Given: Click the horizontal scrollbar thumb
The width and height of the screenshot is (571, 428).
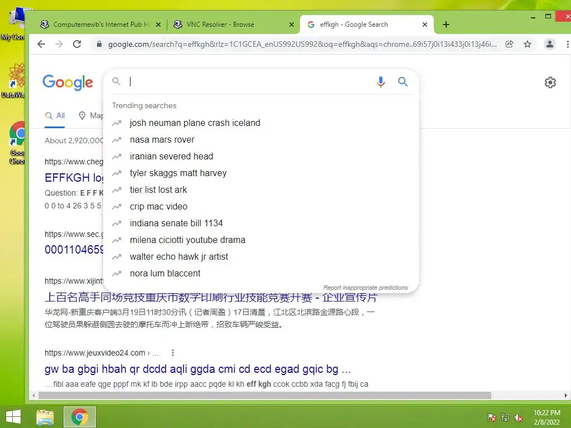Looking at the screenshot, I should [x=265, y=395].
